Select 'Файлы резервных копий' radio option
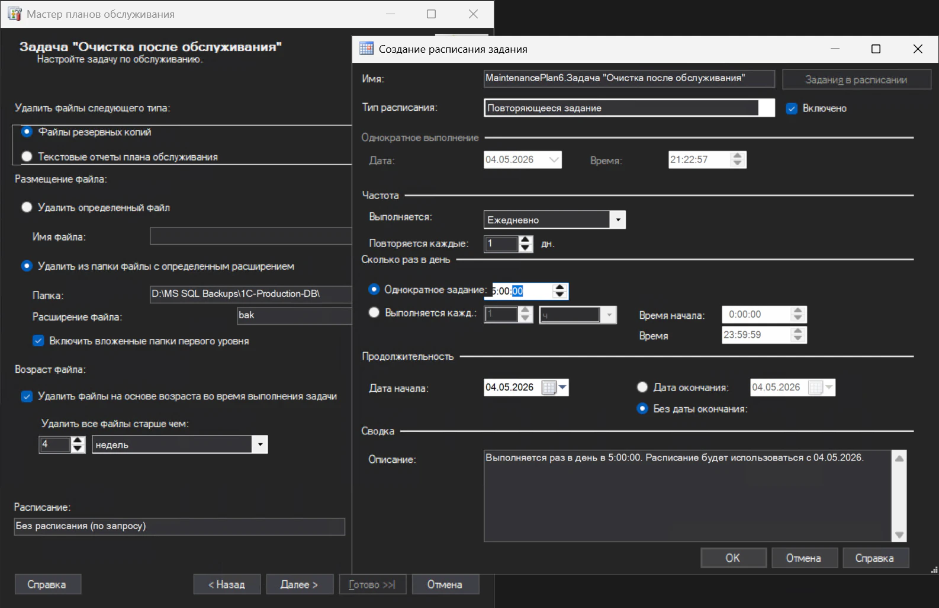This screenshot has width=939, height=608. pyautogui.click(x=27, y=132)
